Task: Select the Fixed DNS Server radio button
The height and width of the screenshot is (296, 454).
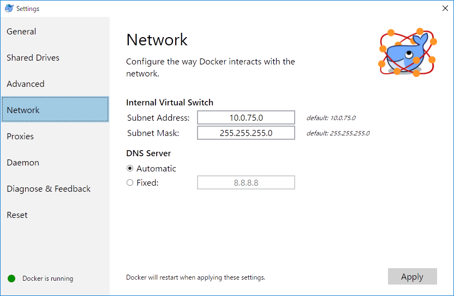Action: click(x=130, y=182)
